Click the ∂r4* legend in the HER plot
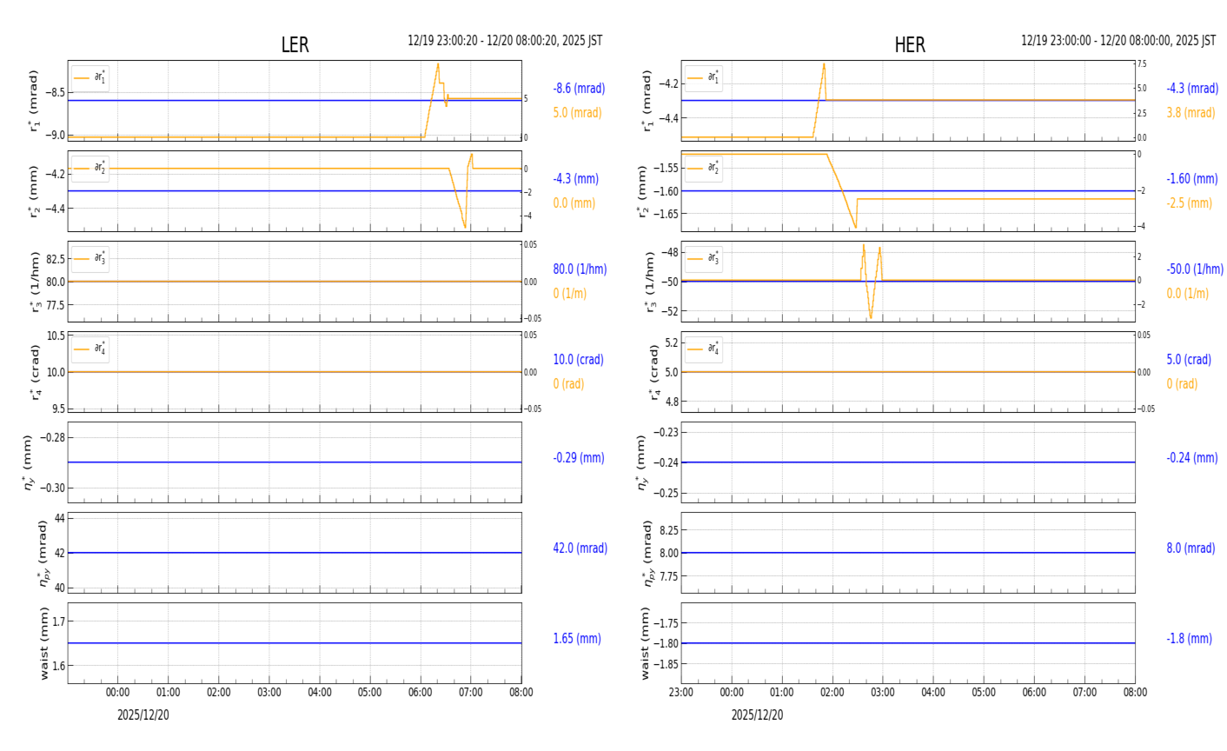The width and height of the screenshot is (1227, 751). (704, 349)
